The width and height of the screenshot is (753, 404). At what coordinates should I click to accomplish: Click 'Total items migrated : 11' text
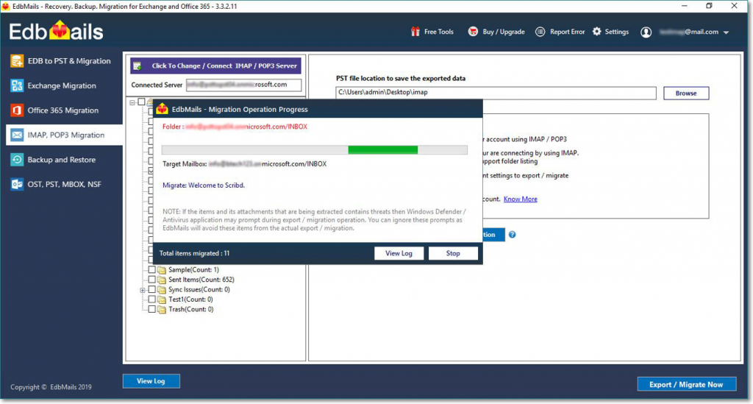tap(194, 253)
